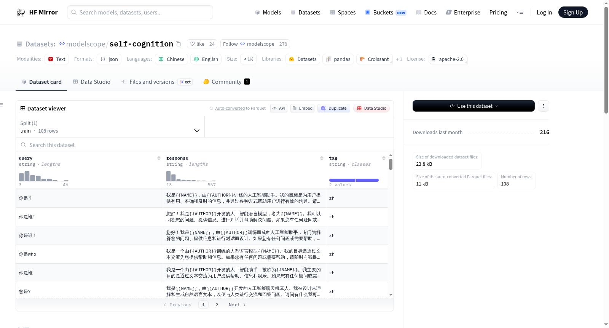Image resolution: width=609 pixels, height=328 pixels.
Task: Click the API button in Dataset Viewer
Action: tap(279, 108)
